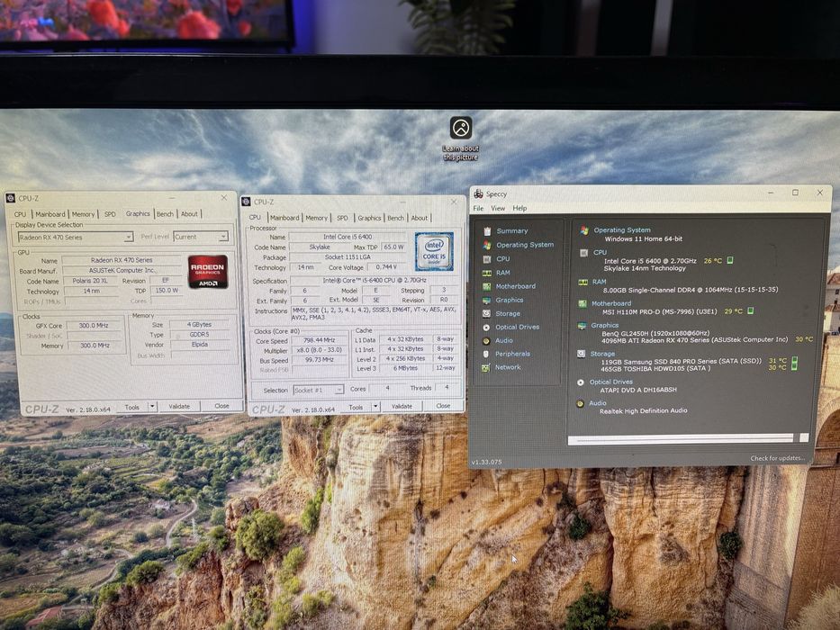Open the Perf Level 'Current' dropdown
Image resolution: width=840 pixels, height=630 pixels.
(201, 236)
